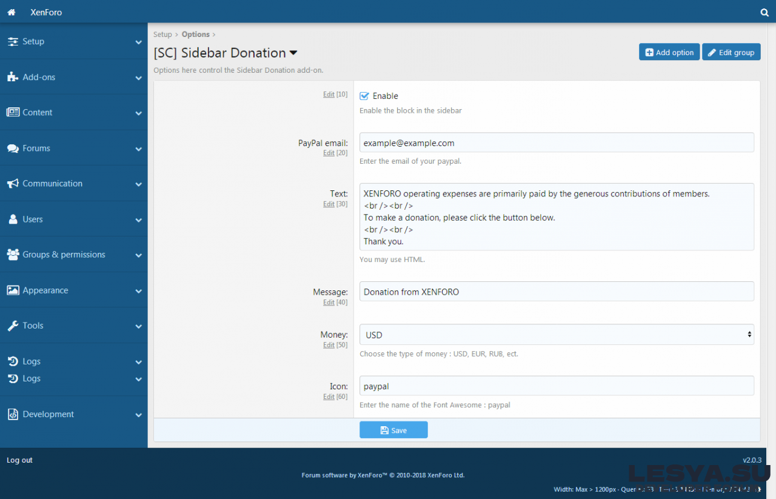This screenshot has width=776, height=499.
Task: Click the Setup sliders icon in sidebar
Action: click(x=13, y=42)
